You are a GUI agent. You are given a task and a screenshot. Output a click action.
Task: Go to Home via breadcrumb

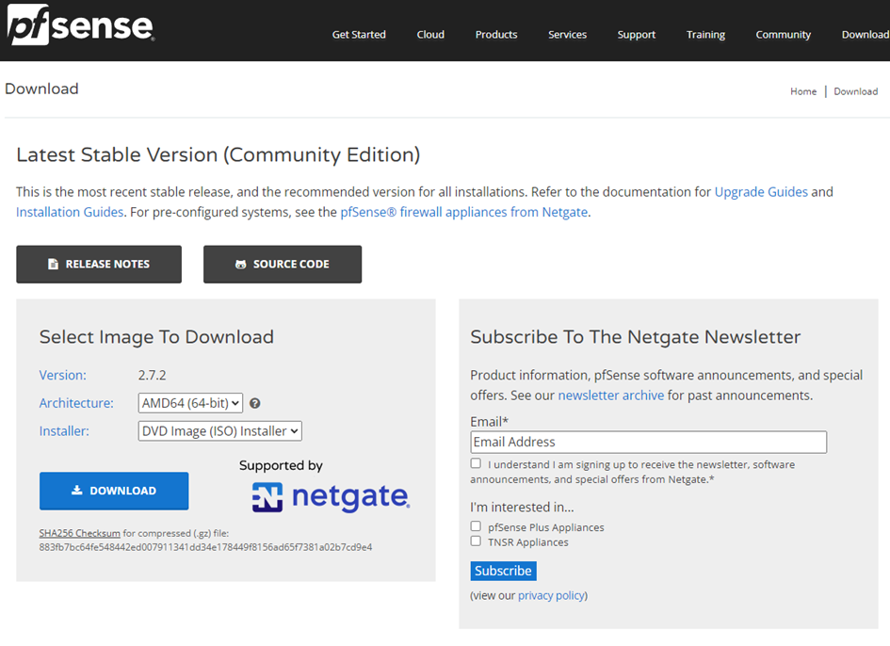(803, 91)
